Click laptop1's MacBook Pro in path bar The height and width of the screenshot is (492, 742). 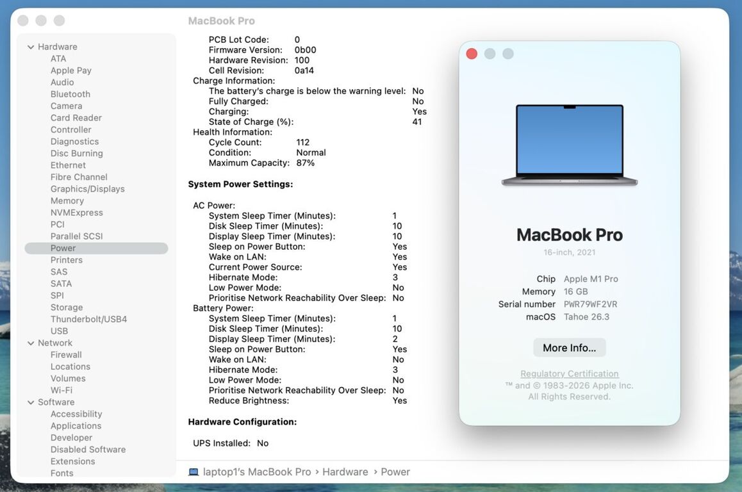click(x=256, y=471)
